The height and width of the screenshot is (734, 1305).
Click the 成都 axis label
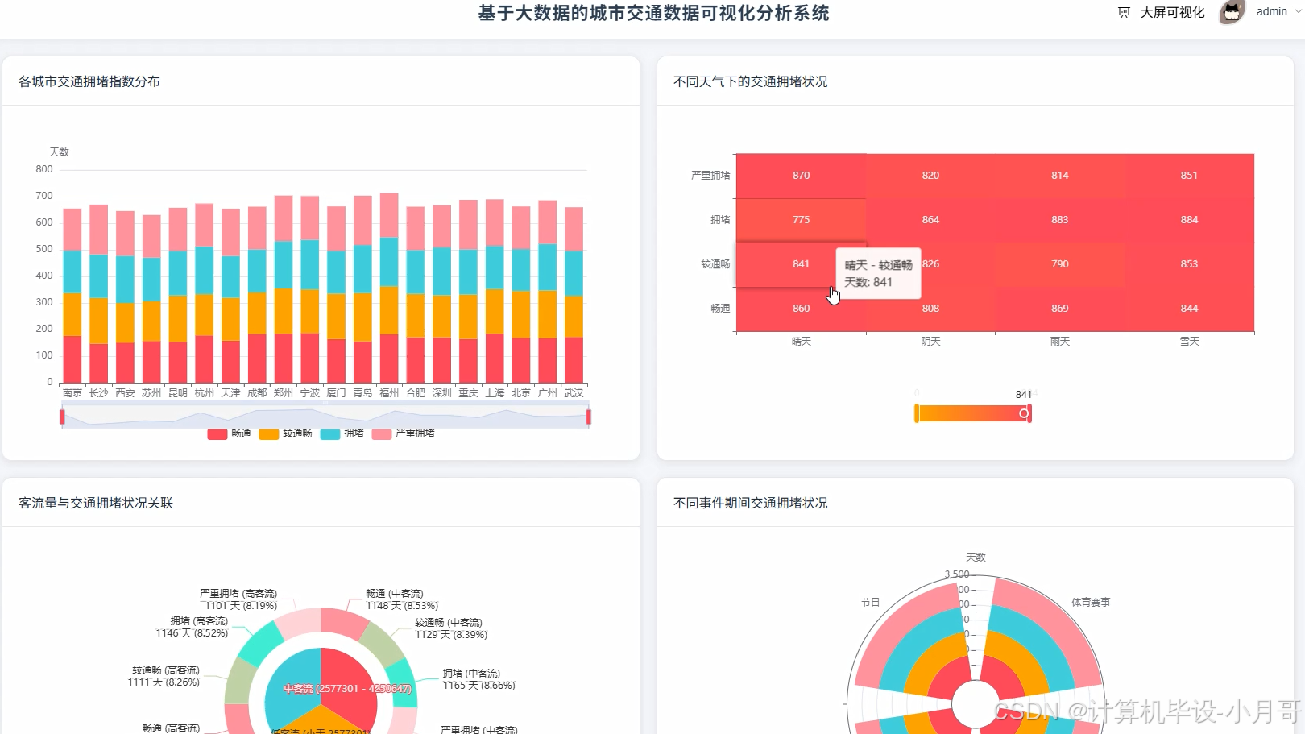257,393
